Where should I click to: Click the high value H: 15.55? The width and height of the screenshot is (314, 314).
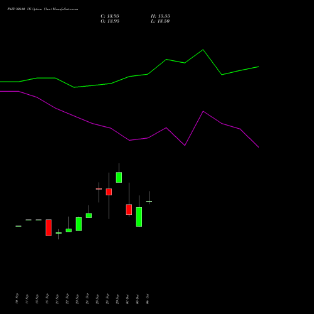click(x=160, y=16)
